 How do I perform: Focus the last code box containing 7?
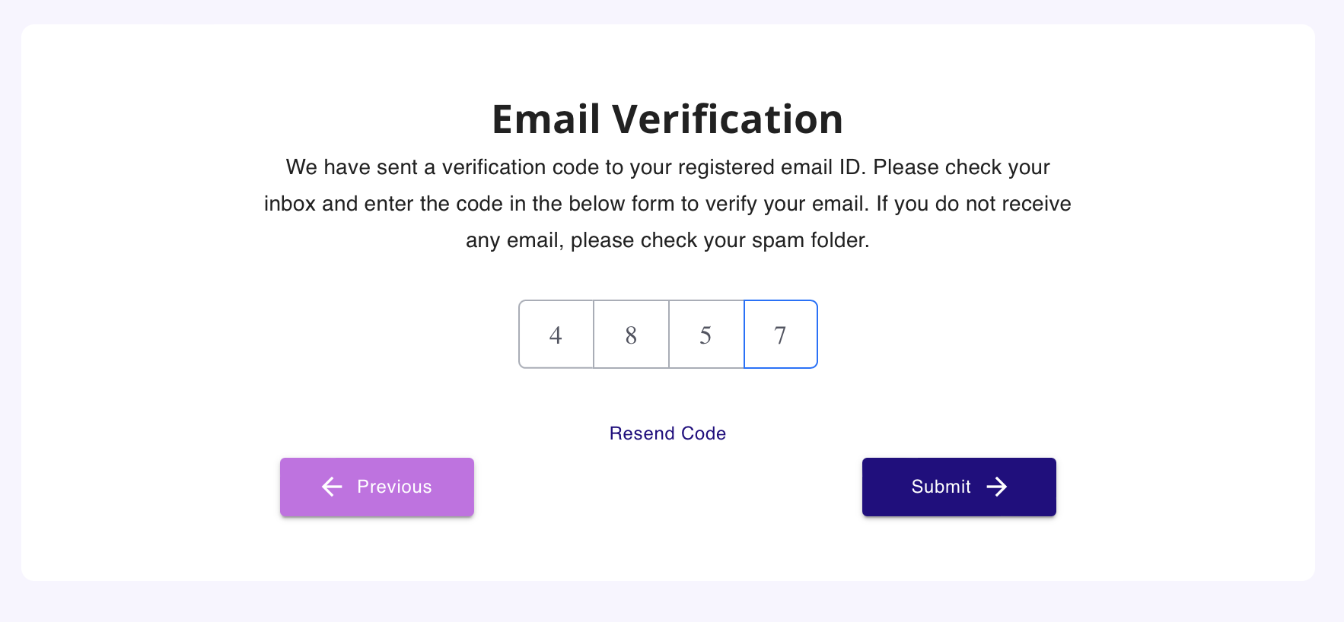pyautogui.click(x=780, y=335)
